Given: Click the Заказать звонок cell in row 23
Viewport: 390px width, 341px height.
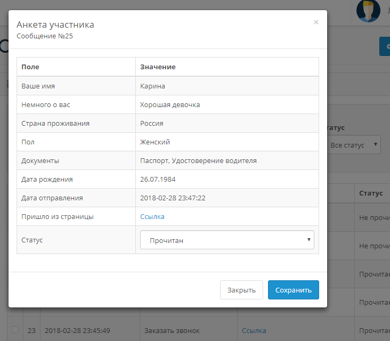Looking at the screenshot, I should coord(172,330).
